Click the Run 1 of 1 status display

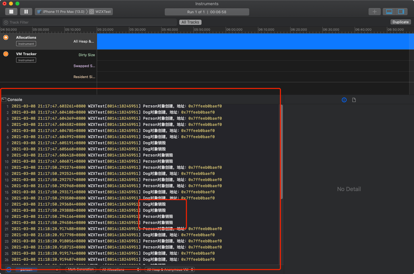coord(207,12)
